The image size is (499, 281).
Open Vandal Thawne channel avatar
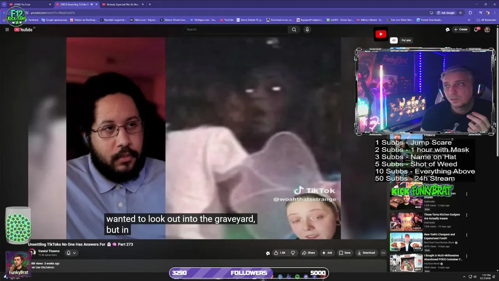[32, 253]
